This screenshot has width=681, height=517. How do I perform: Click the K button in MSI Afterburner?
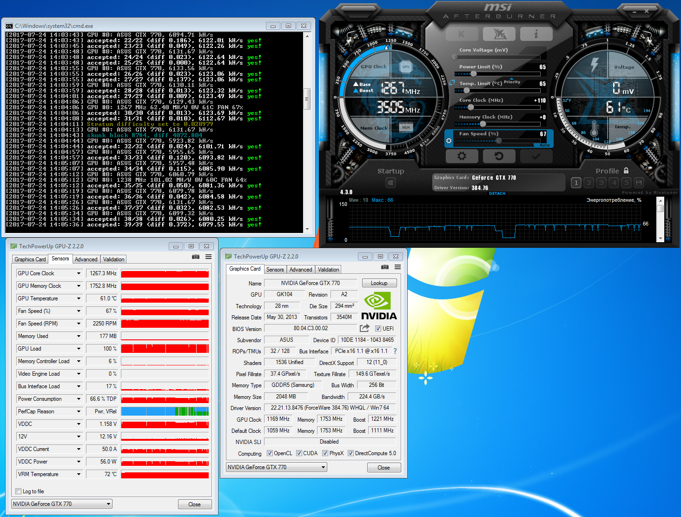point(462,34)
